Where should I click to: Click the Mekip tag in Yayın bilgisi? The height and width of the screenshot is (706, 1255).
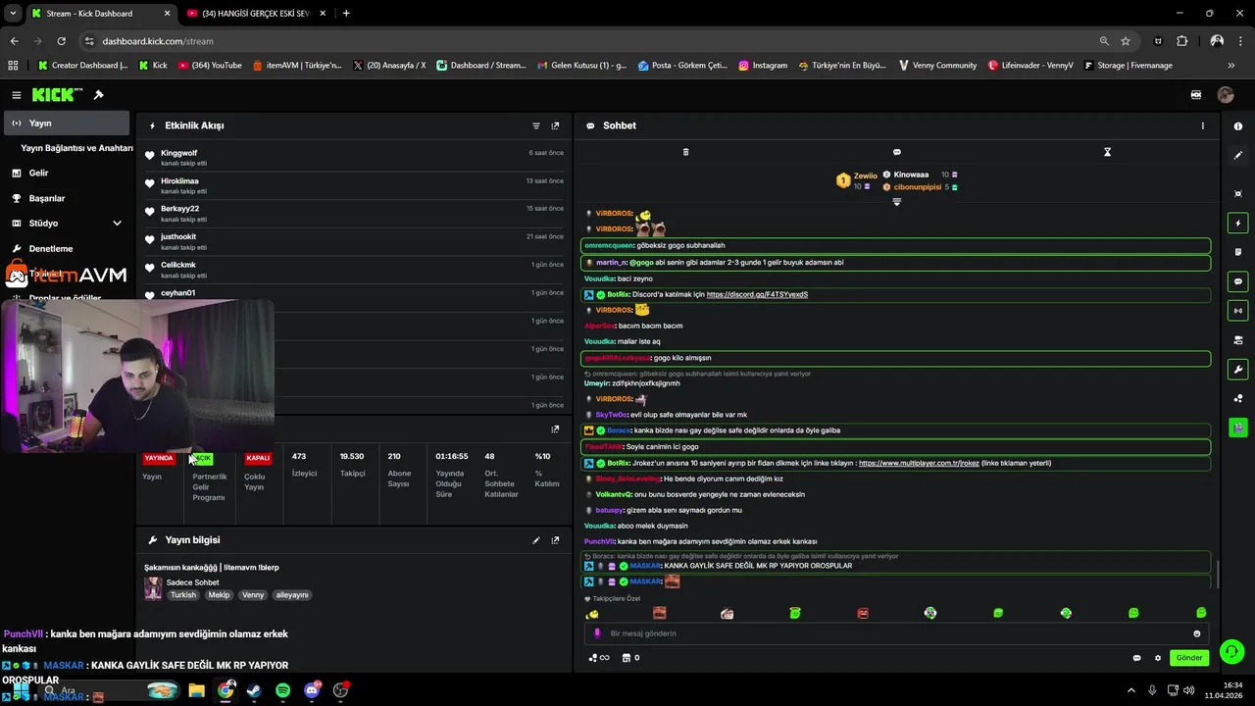[219, 595]
